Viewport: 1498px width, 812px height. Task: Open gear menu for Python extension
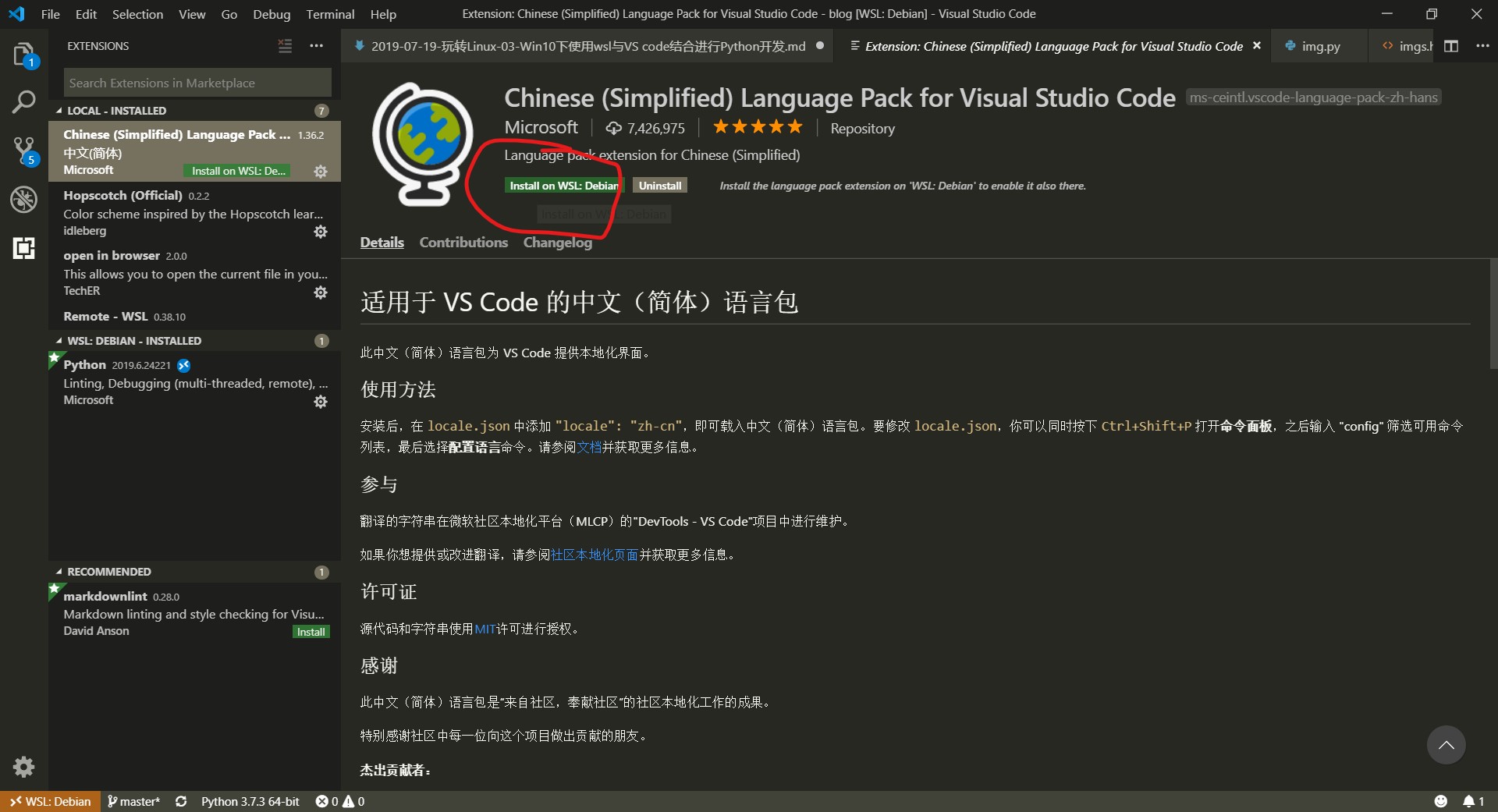321,402
